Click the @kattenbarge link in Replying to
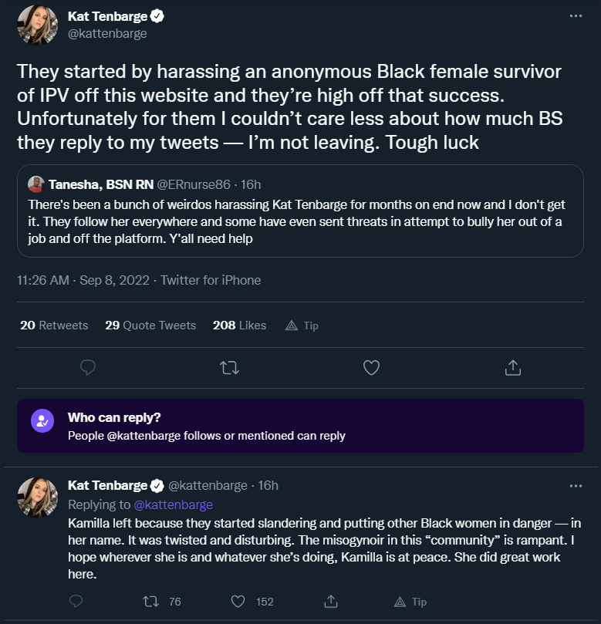Viewport: 601px width, 624px height. pos(173,504)
